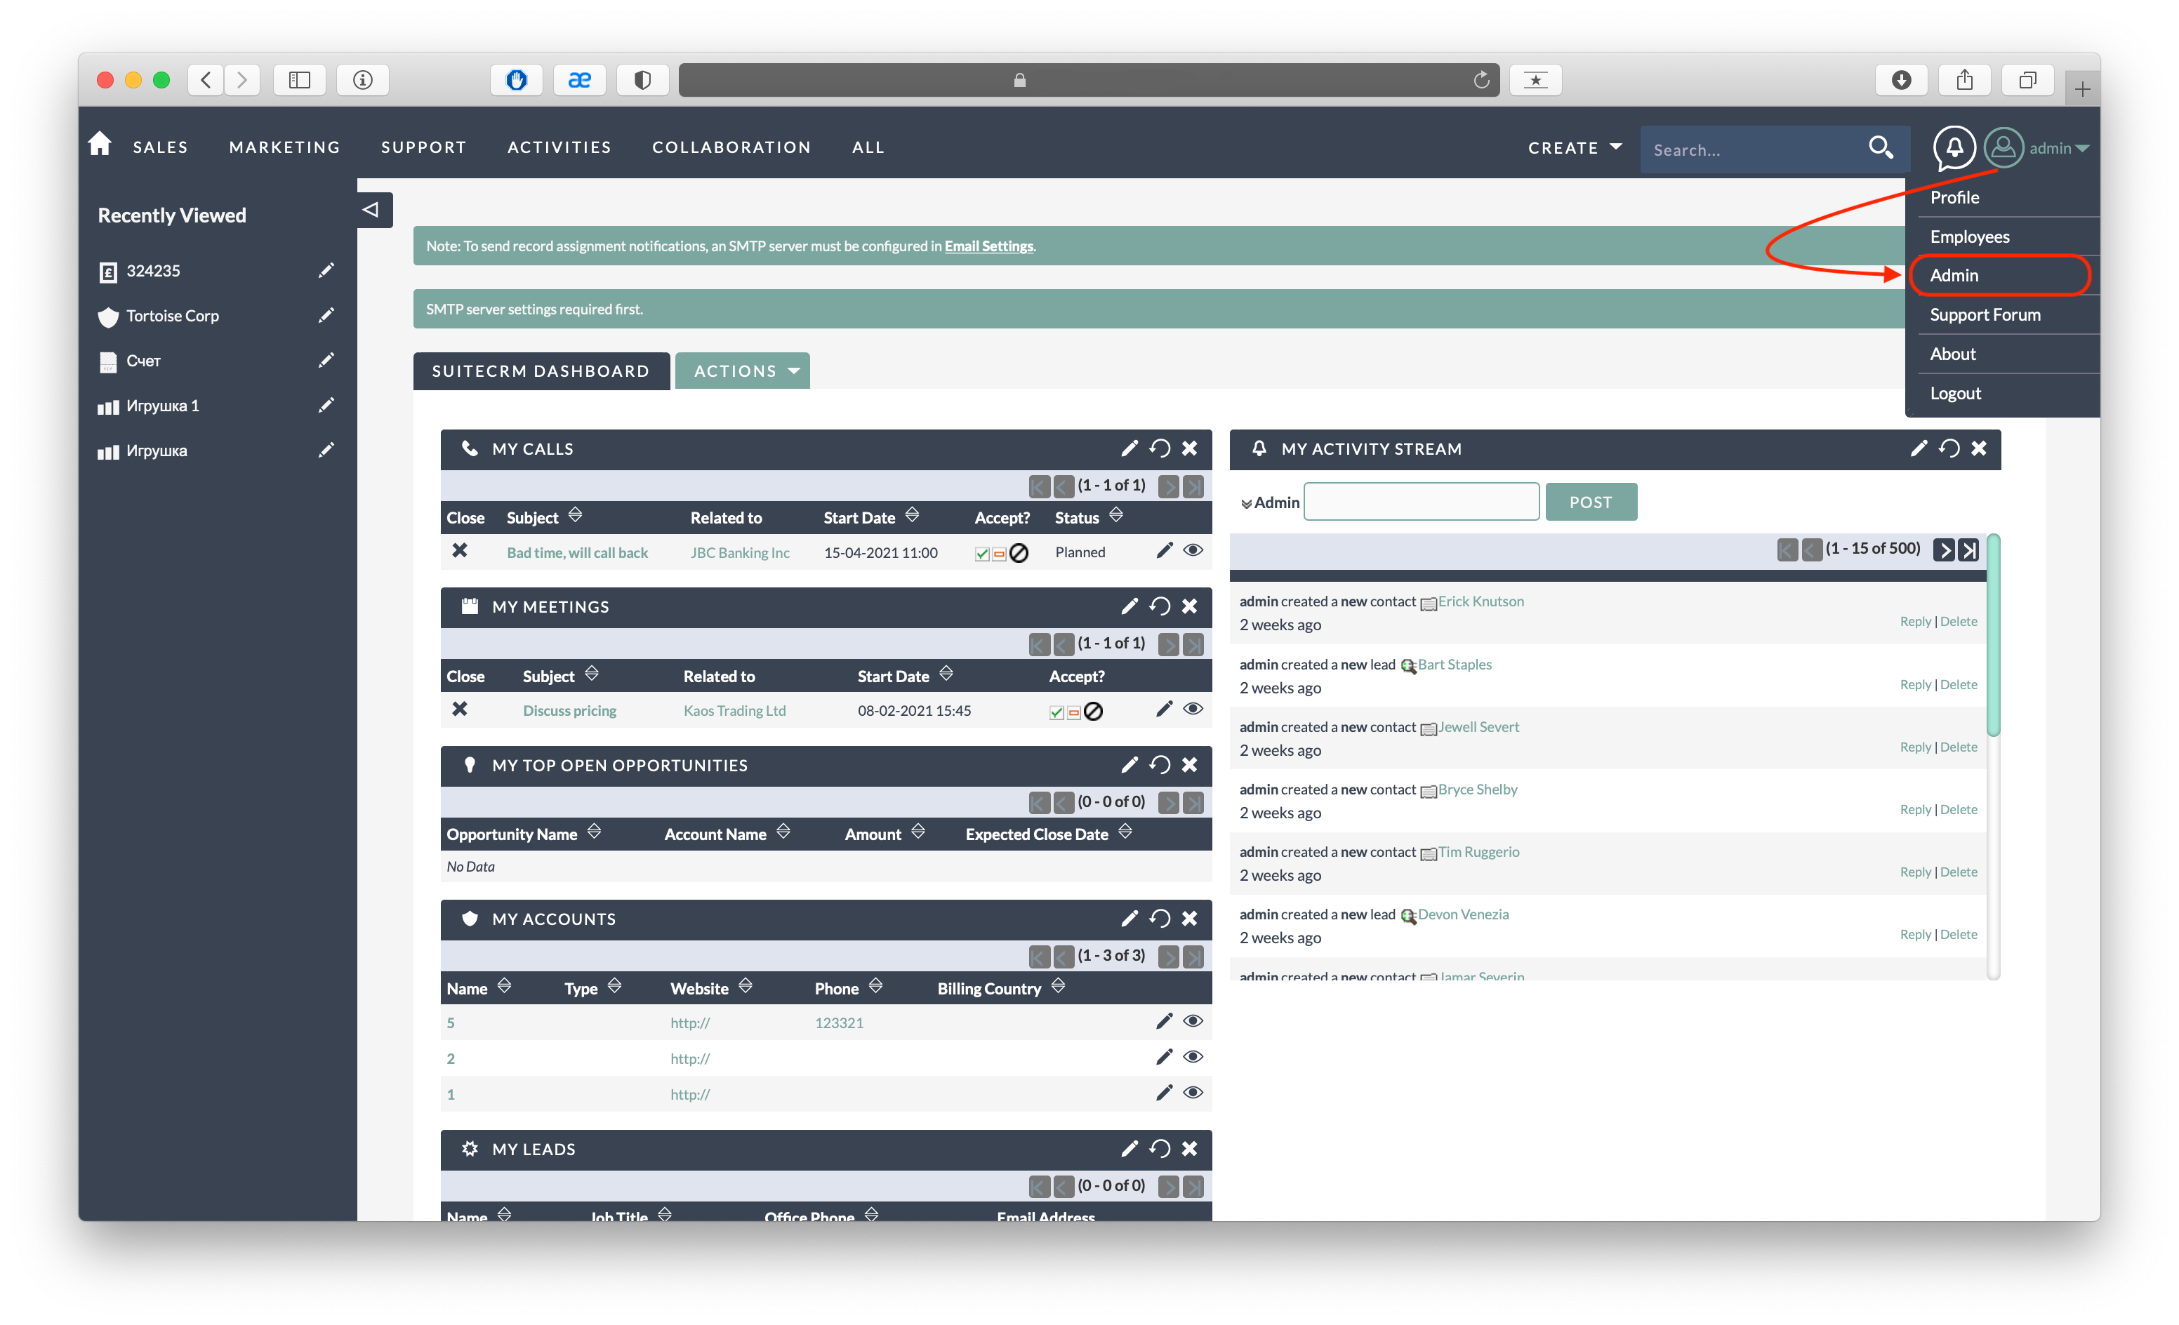Toggle the admin user menu arrow
Viewport: 2179px width, 1325px height.
point(2081,149)
